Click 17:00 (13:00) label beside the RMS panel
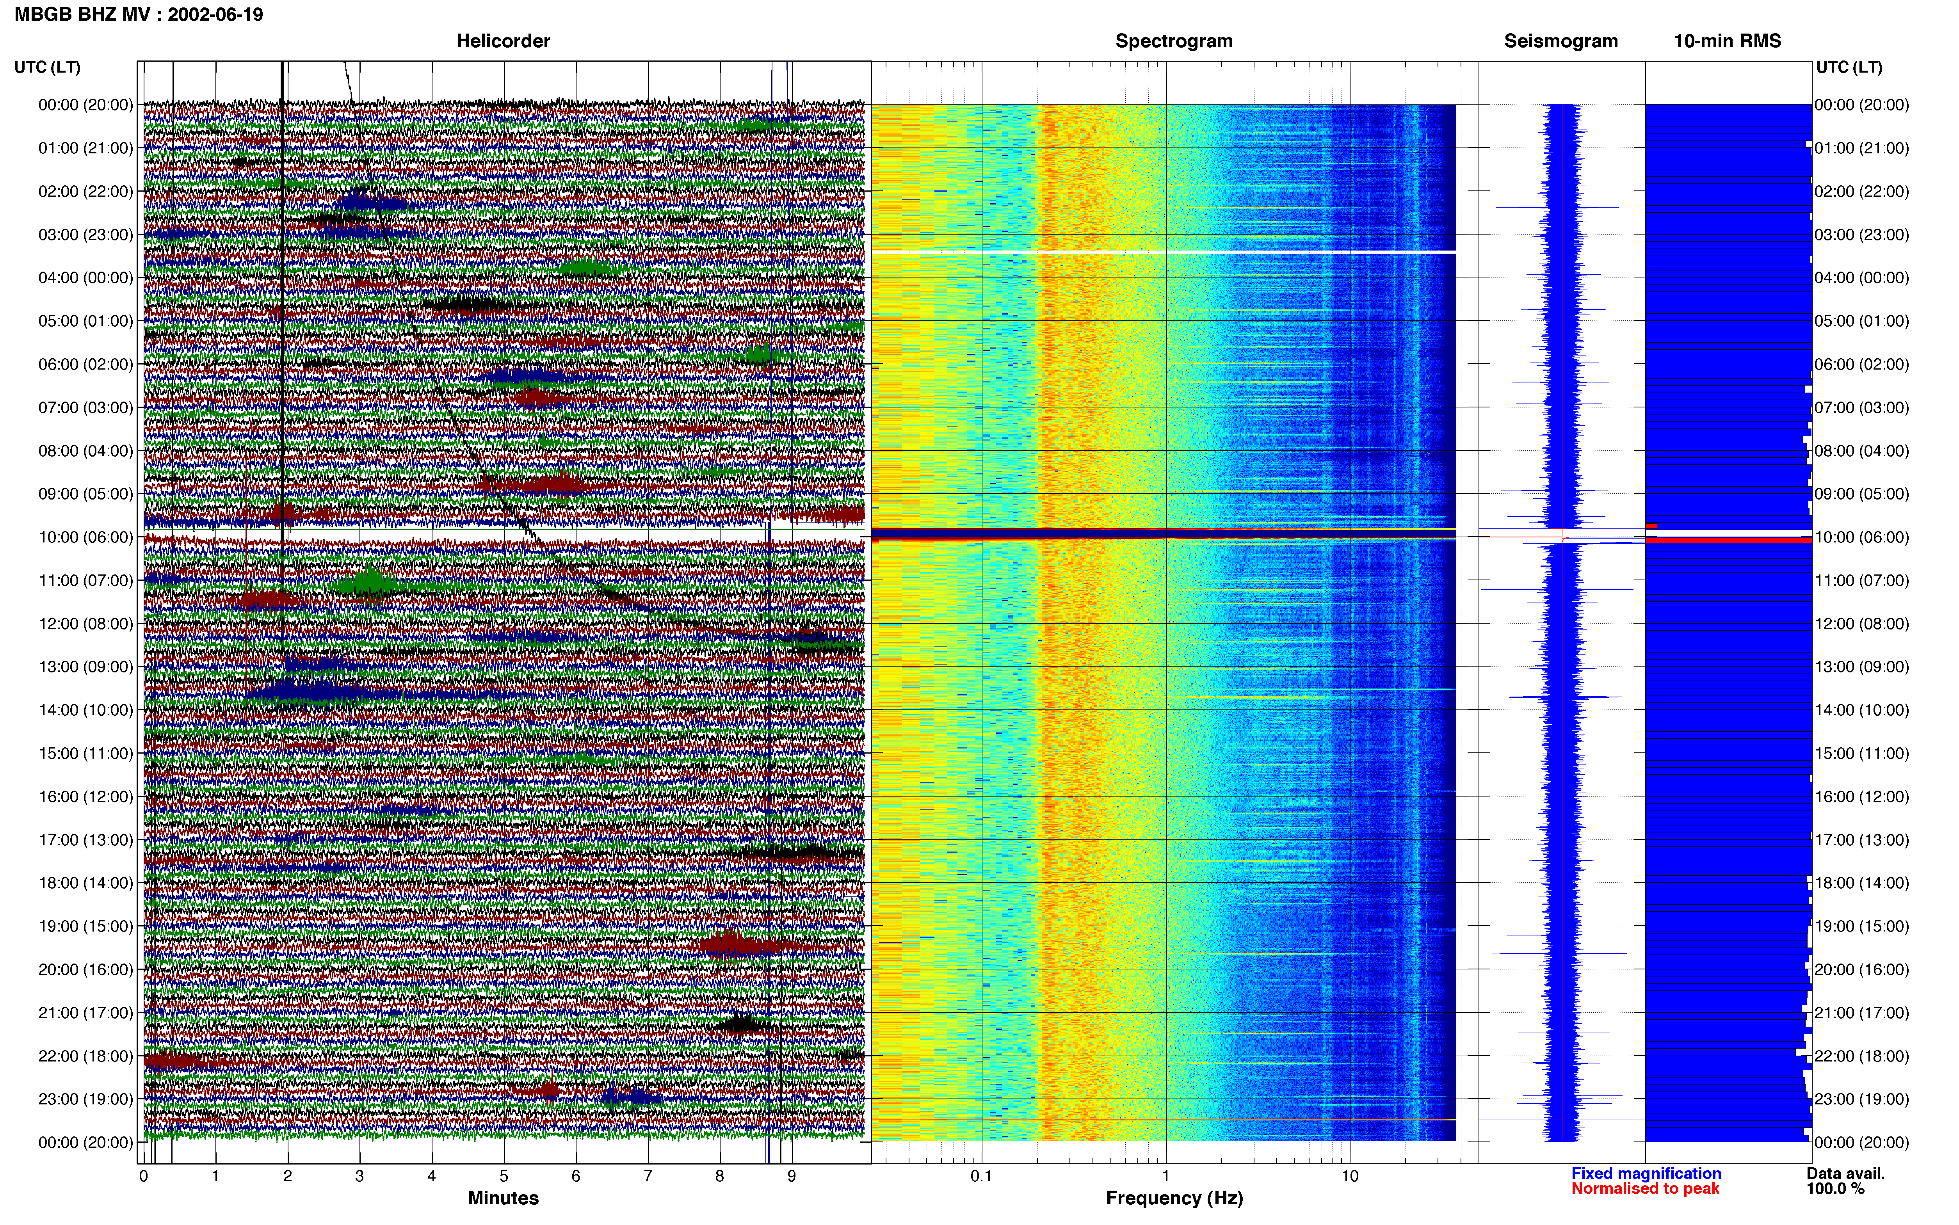The image size is (1959, 1225). tap(1862, 839)
